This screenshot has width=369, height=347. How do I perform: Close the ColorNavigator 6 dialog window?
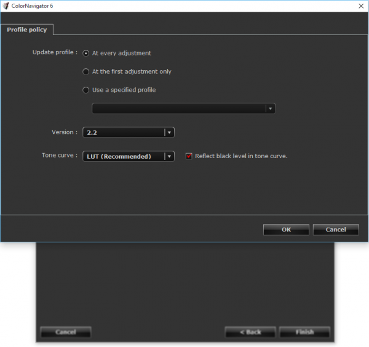point(359,6)
